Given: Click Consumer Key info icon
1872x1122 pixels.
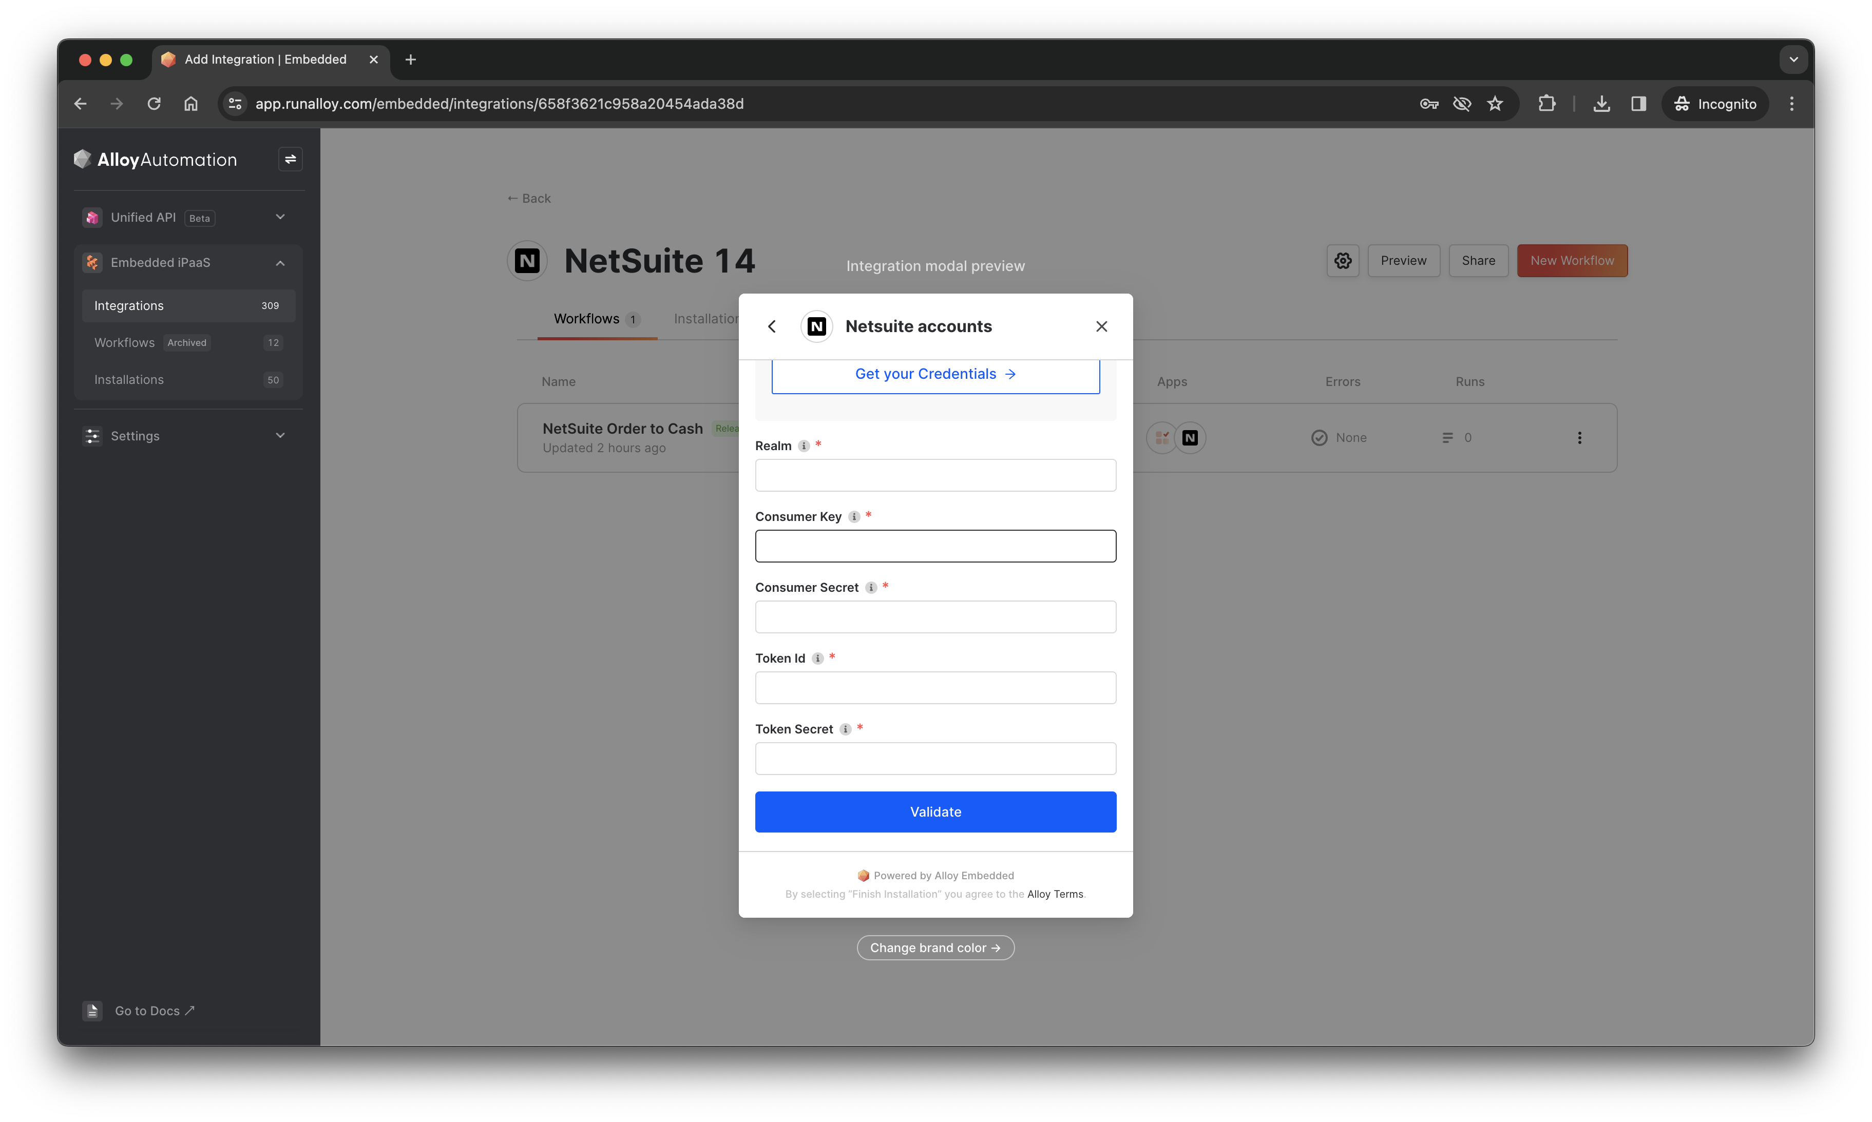Looking at the screenshot, I should coord(854,516).
